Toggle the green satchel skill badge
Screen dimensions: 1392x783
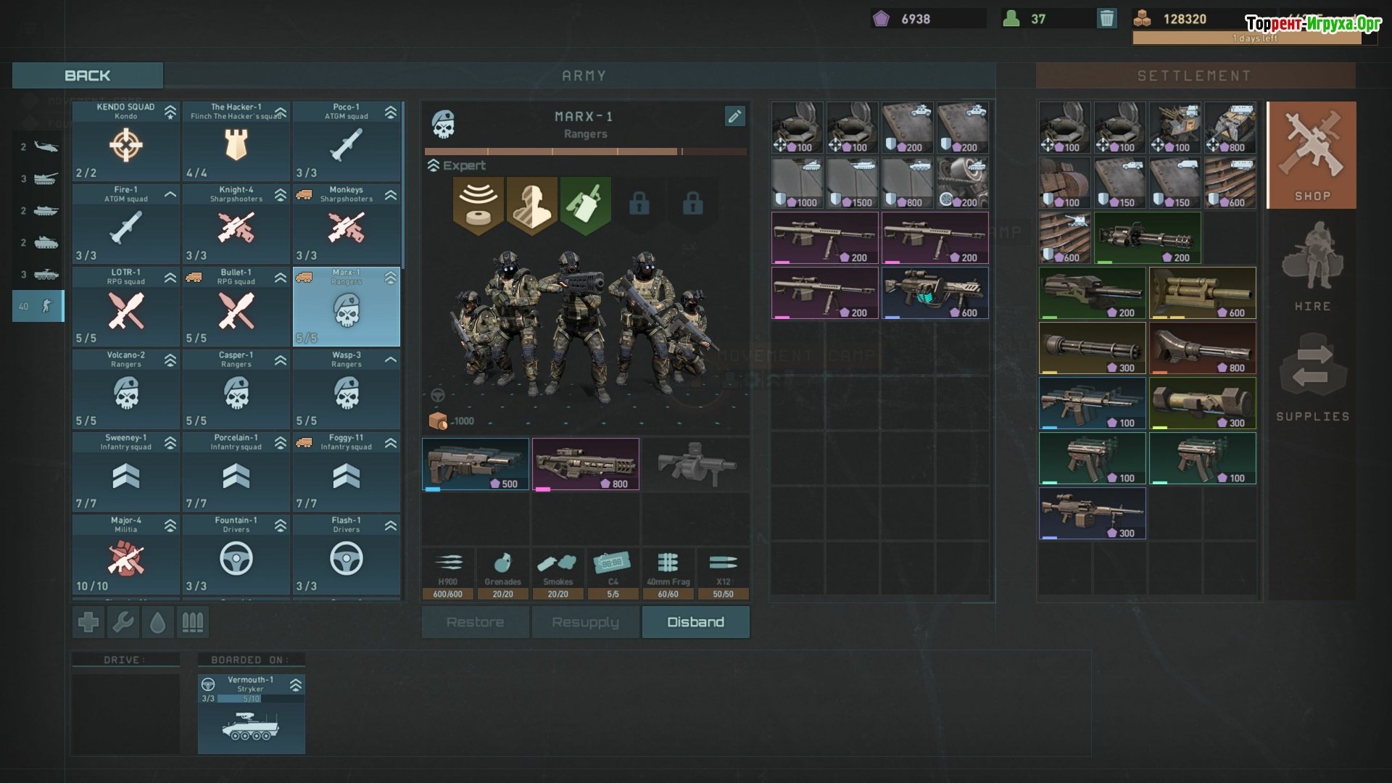pos(585,205)
